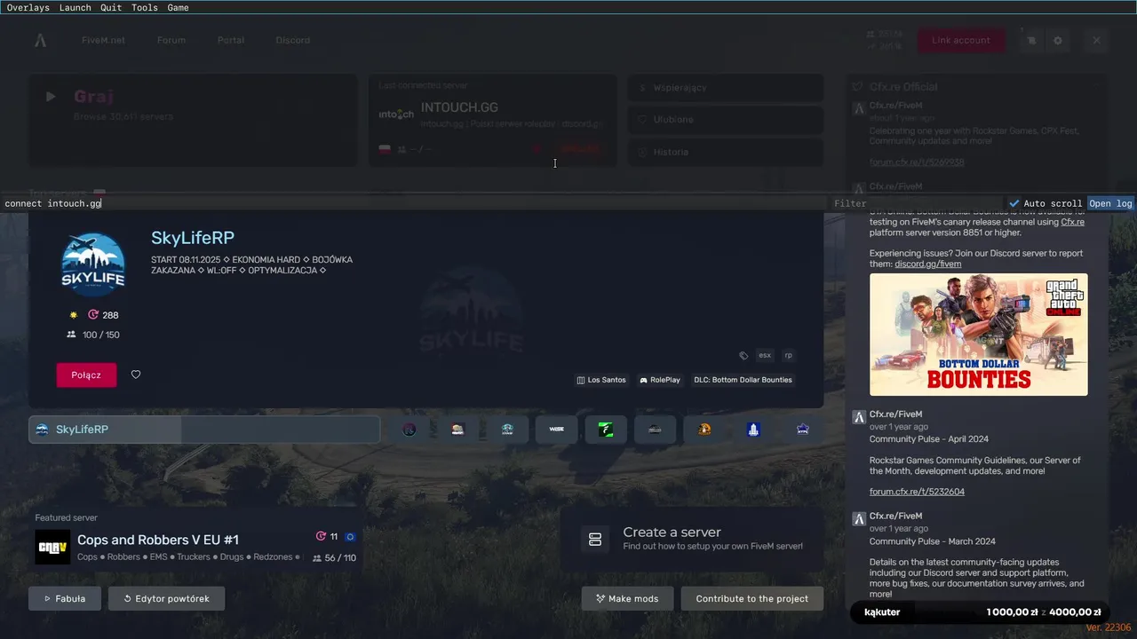Click the Połącz connect button
The image size is (1137, 639).
coord(86,375)
